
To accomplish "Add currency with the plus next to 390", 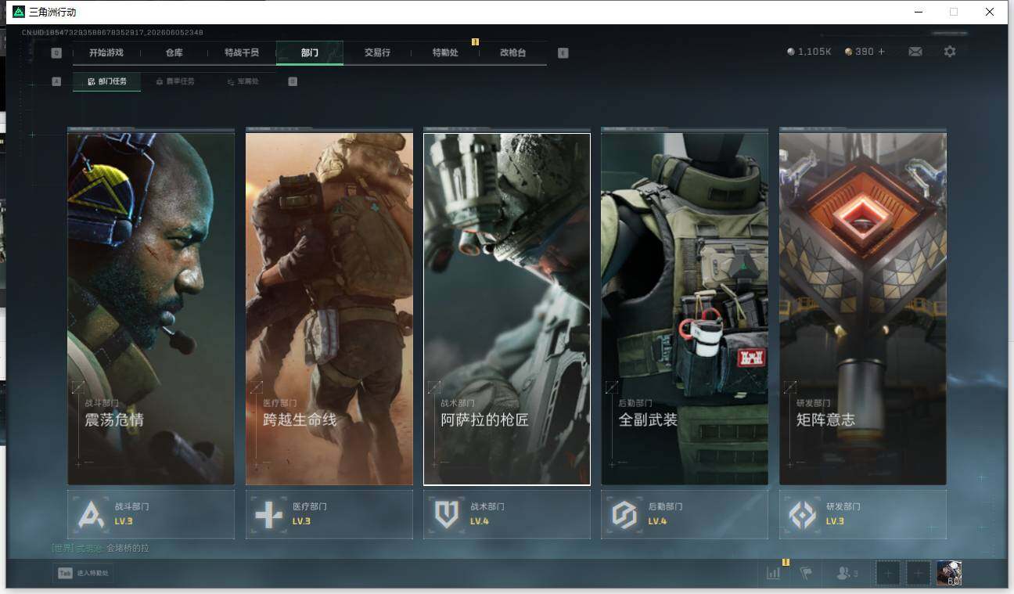I will pyautogui.click(x=882, y=52).
